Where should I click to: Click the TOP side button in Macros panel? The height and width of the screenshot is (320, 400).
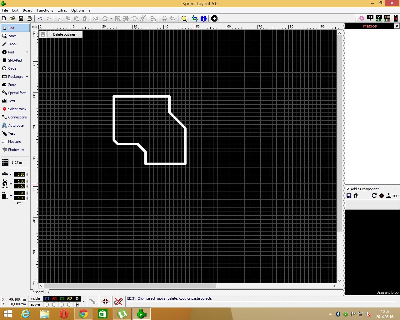coord(392,196)
